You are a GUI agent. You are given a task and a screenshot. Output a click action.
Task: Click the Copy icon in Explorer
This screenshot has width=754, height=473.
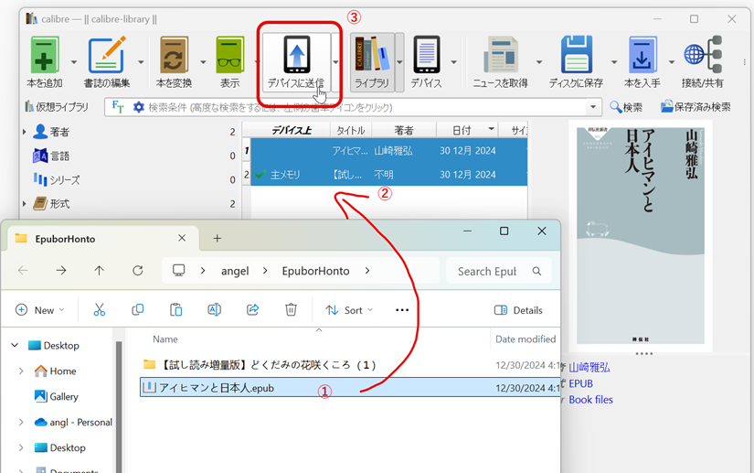[137, 310]
